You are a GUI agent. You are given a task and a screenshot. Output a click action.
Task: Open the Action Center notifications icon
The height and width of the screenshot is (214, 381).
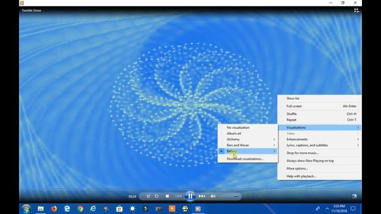(353, 209)
